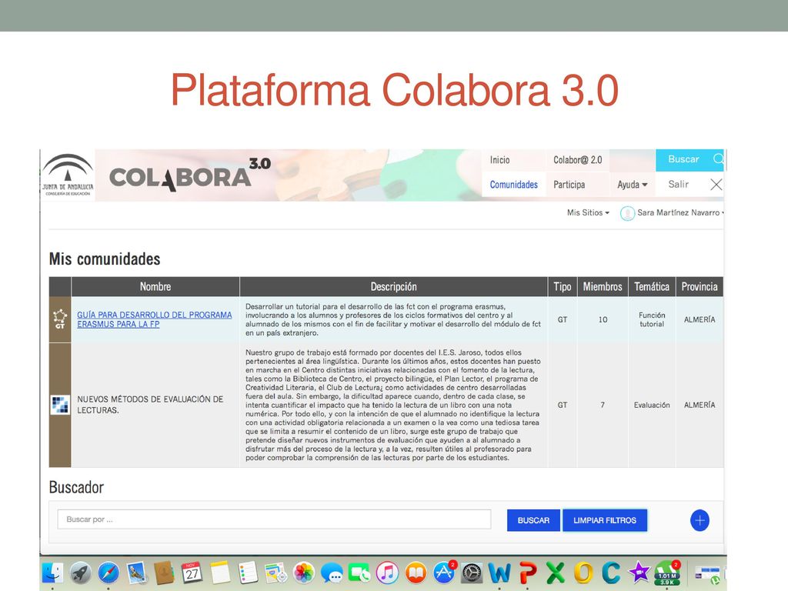Click the blue plus circle in Buscador
The height and width of the screenshot is (591, 788).
coord(700,520)
